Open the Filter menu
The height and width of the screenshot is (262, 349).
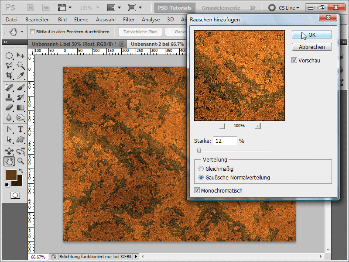tap(129, 20)
